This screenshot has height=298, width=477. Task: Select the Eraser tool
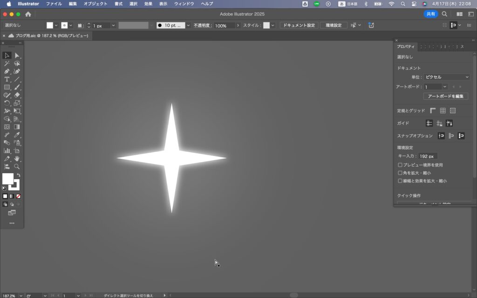[x=17, y=95]
